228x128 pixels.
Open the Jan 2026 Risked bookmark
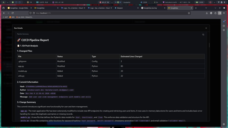click(24, 17)
